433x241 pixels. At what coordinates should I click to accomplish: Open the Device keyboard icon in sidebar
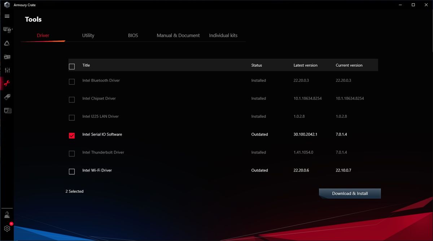pyautogui.click(x=7, y=30)
